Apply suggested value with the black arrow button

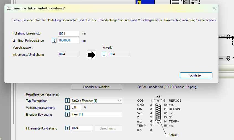[91, 54]
